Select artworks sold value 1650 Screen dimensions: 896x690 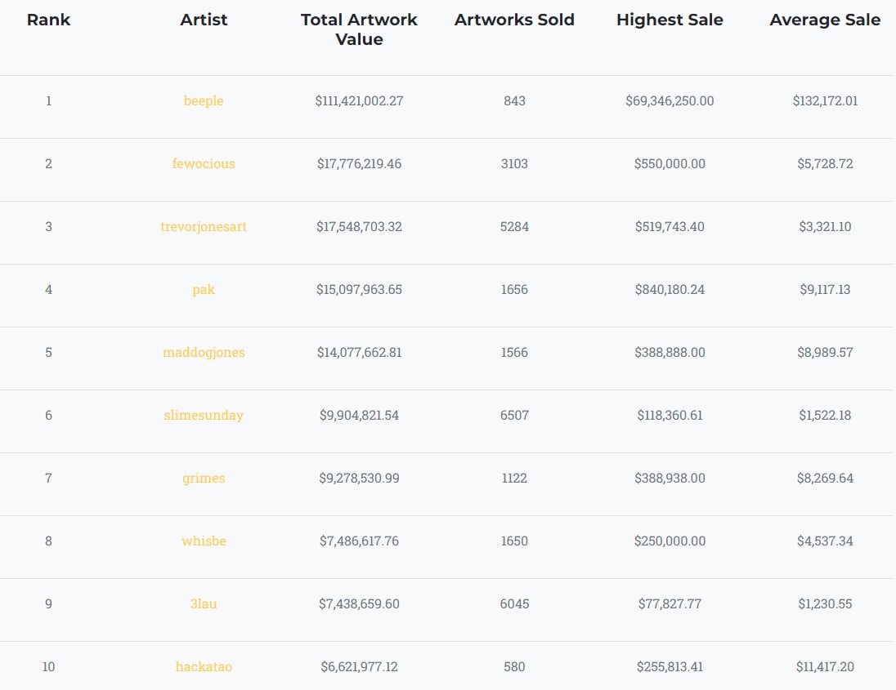[x=514, y=541]
